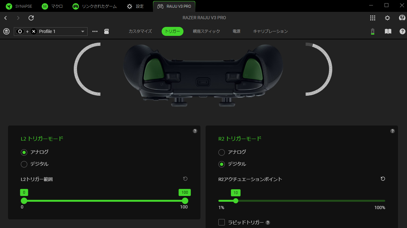Click the forward navigation arrow
The width and height of the screenshot is (407, 228).
(x=18, y=18)
